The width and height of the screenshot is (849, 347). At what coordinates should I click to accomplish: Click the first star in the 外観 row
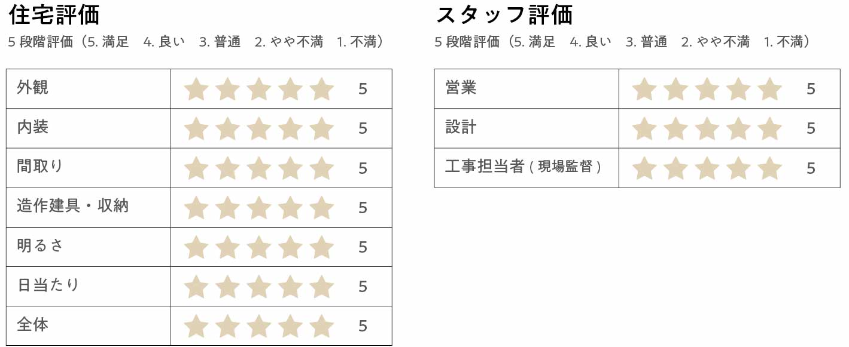click(x=196, y=90)
